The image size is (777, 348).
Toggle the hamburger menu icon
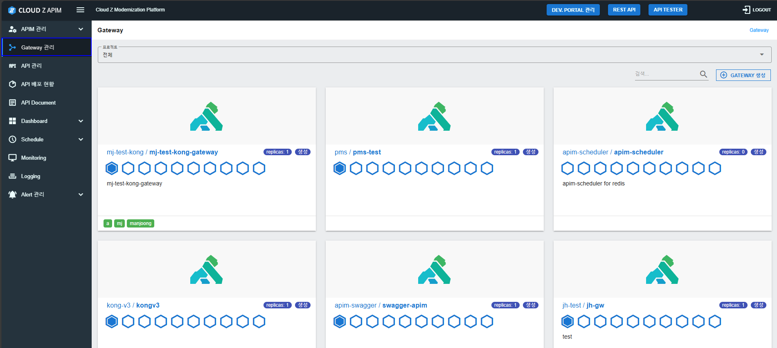click(x=80, y=10)
